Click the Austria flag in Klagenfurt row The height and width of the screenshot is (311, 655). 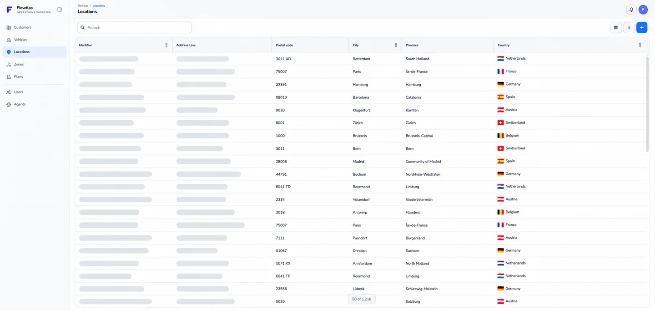[500, 110]
